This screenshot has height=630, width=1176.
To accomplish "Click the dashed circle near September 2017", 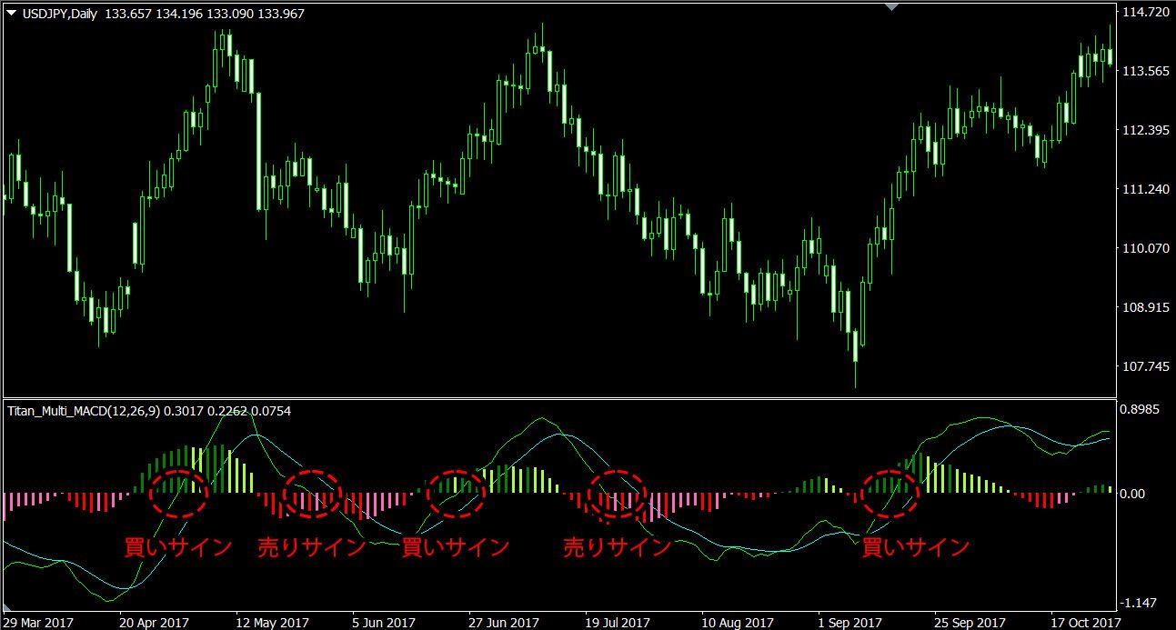I will click(890, 494).
